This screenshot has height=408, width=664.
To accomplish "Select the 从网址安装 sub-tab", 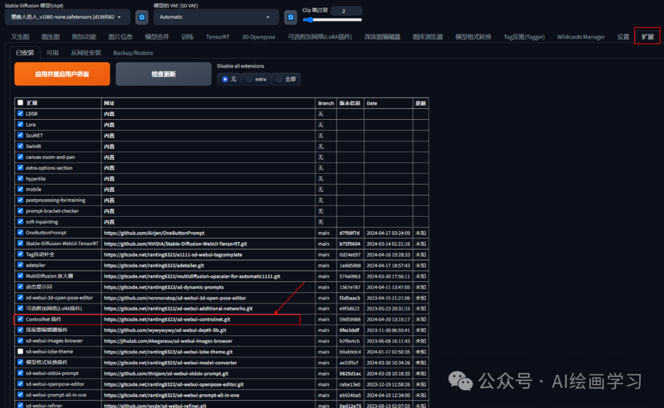I will (86, 53).
